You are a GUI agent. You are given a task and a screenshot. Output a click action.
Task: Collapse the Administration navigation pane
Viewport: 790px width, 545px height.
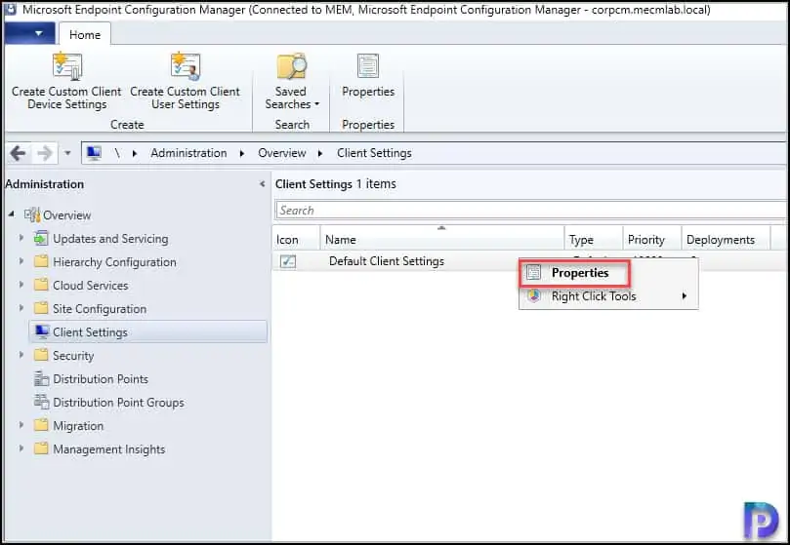click(x=262, y=184)
